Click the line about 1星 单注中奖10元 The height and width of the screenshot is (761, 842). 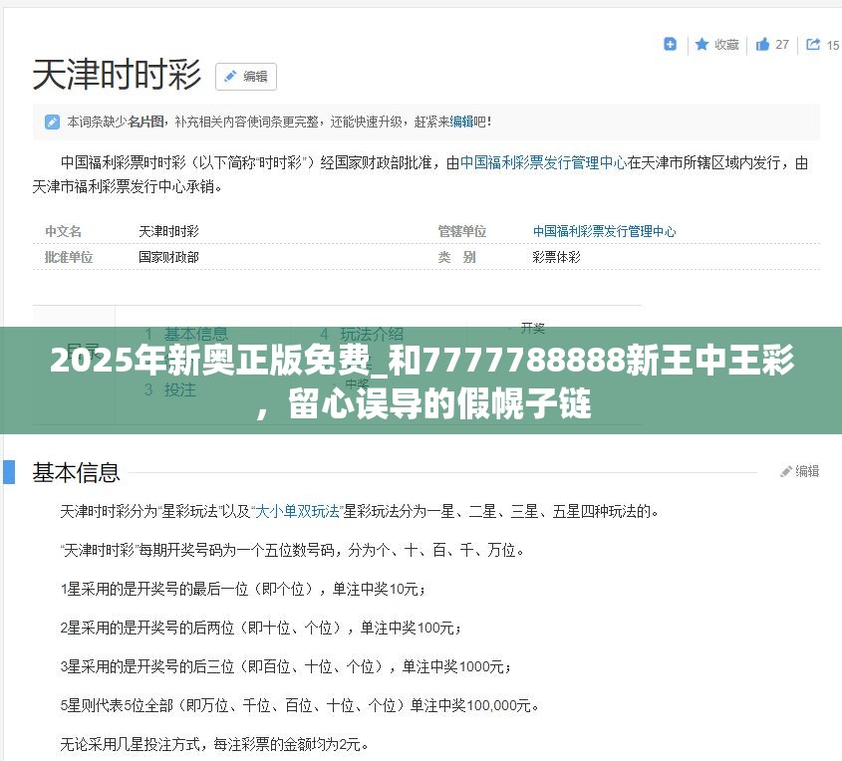click(243, 589)
